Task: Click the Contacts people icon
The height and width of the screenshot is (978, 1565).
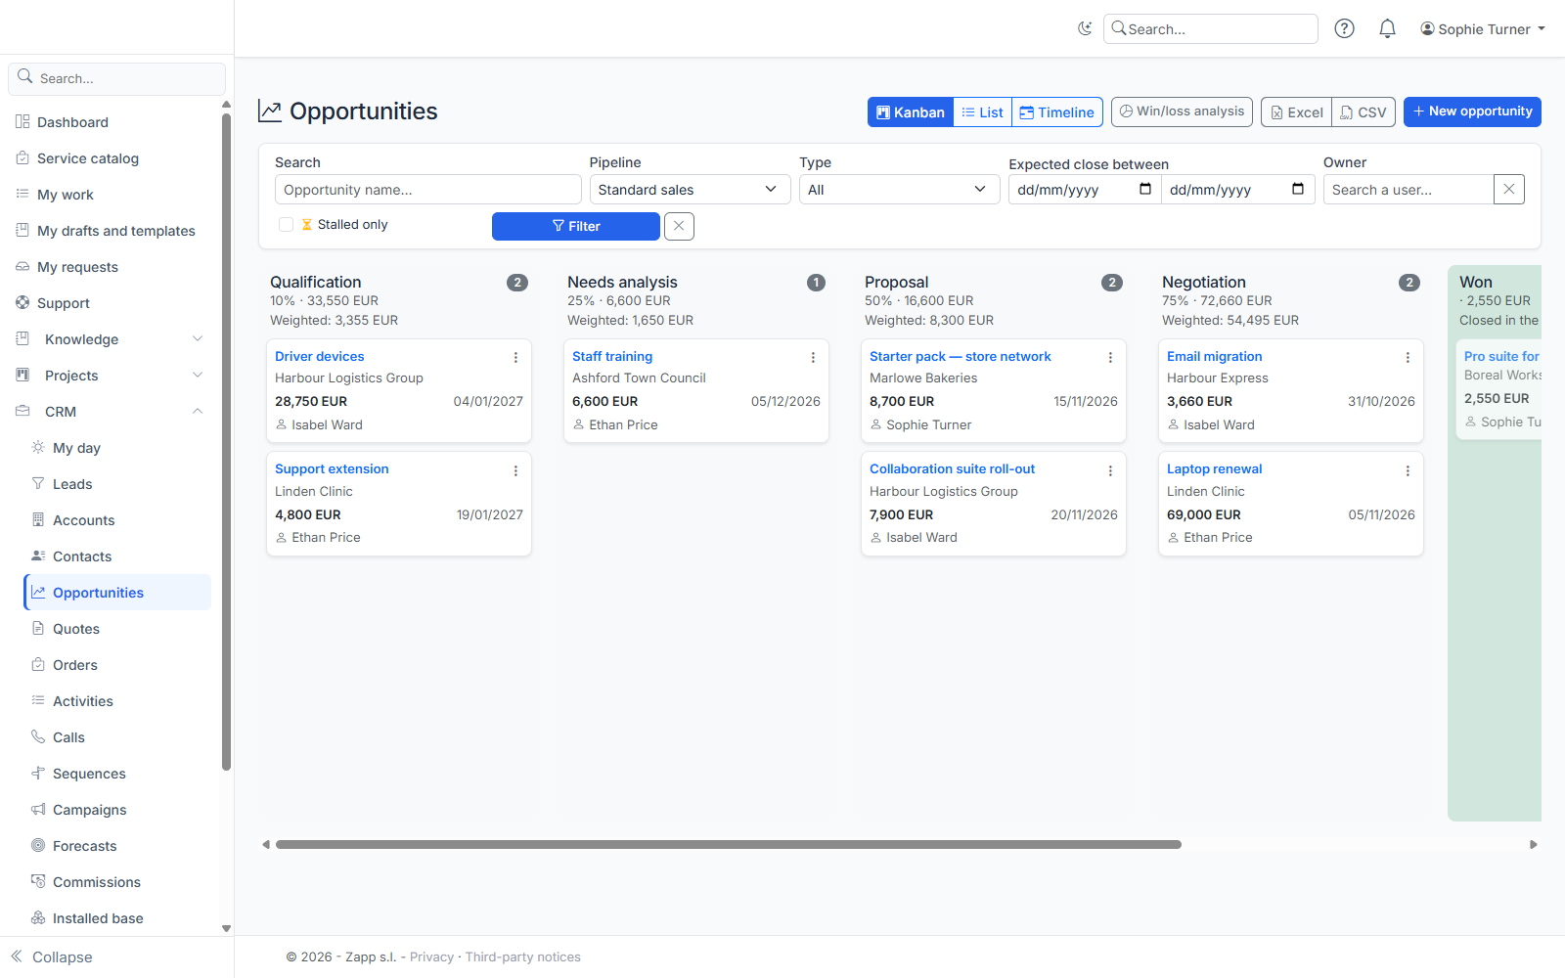Action: [38, 556]
